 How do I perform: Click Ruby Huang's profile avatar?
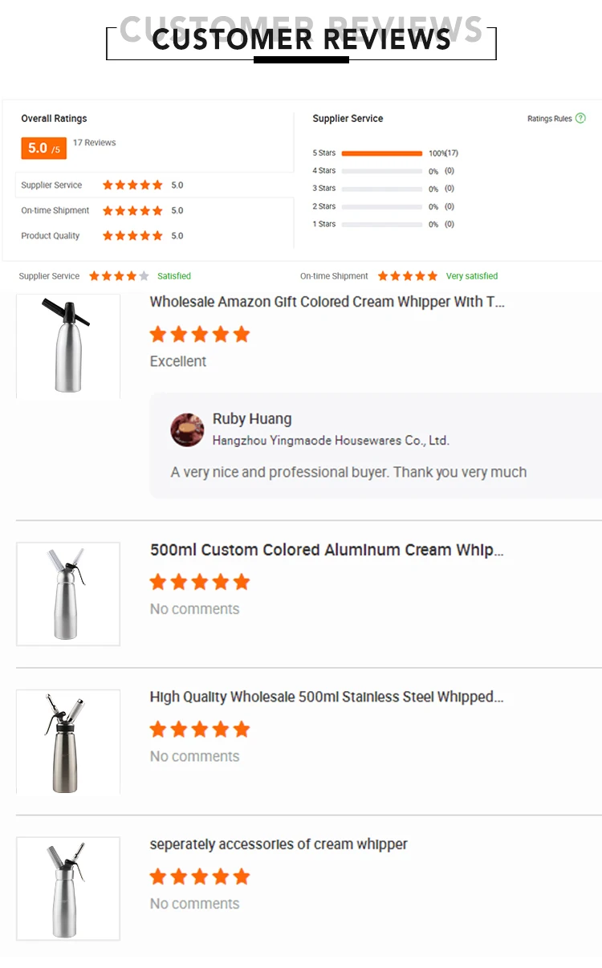(187, 430)
